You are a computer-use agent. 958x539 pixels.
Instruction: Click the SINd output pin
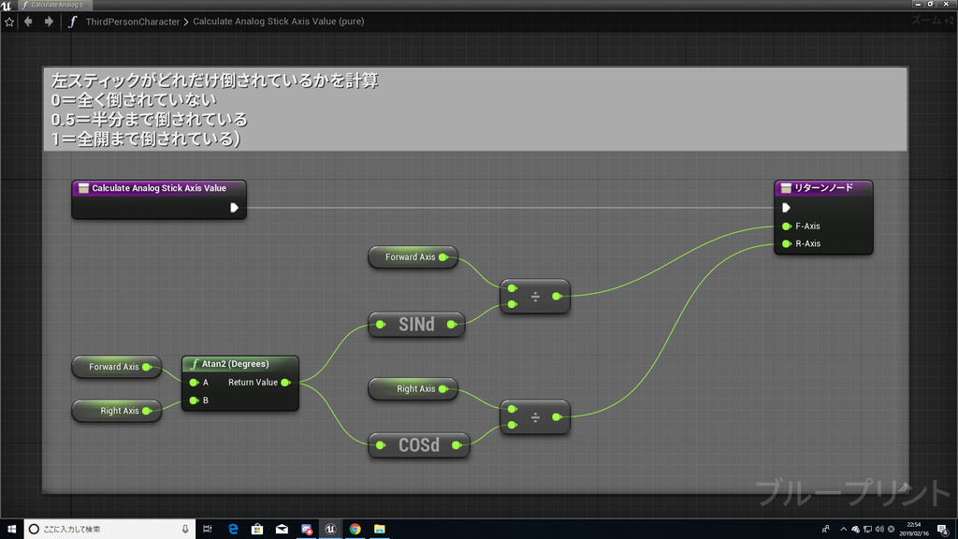452,325
